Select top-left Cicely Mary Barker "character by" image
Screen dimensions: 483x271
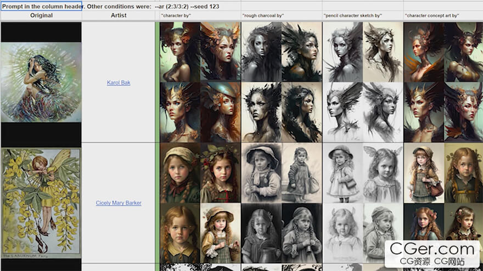click(x=180, y=173)
